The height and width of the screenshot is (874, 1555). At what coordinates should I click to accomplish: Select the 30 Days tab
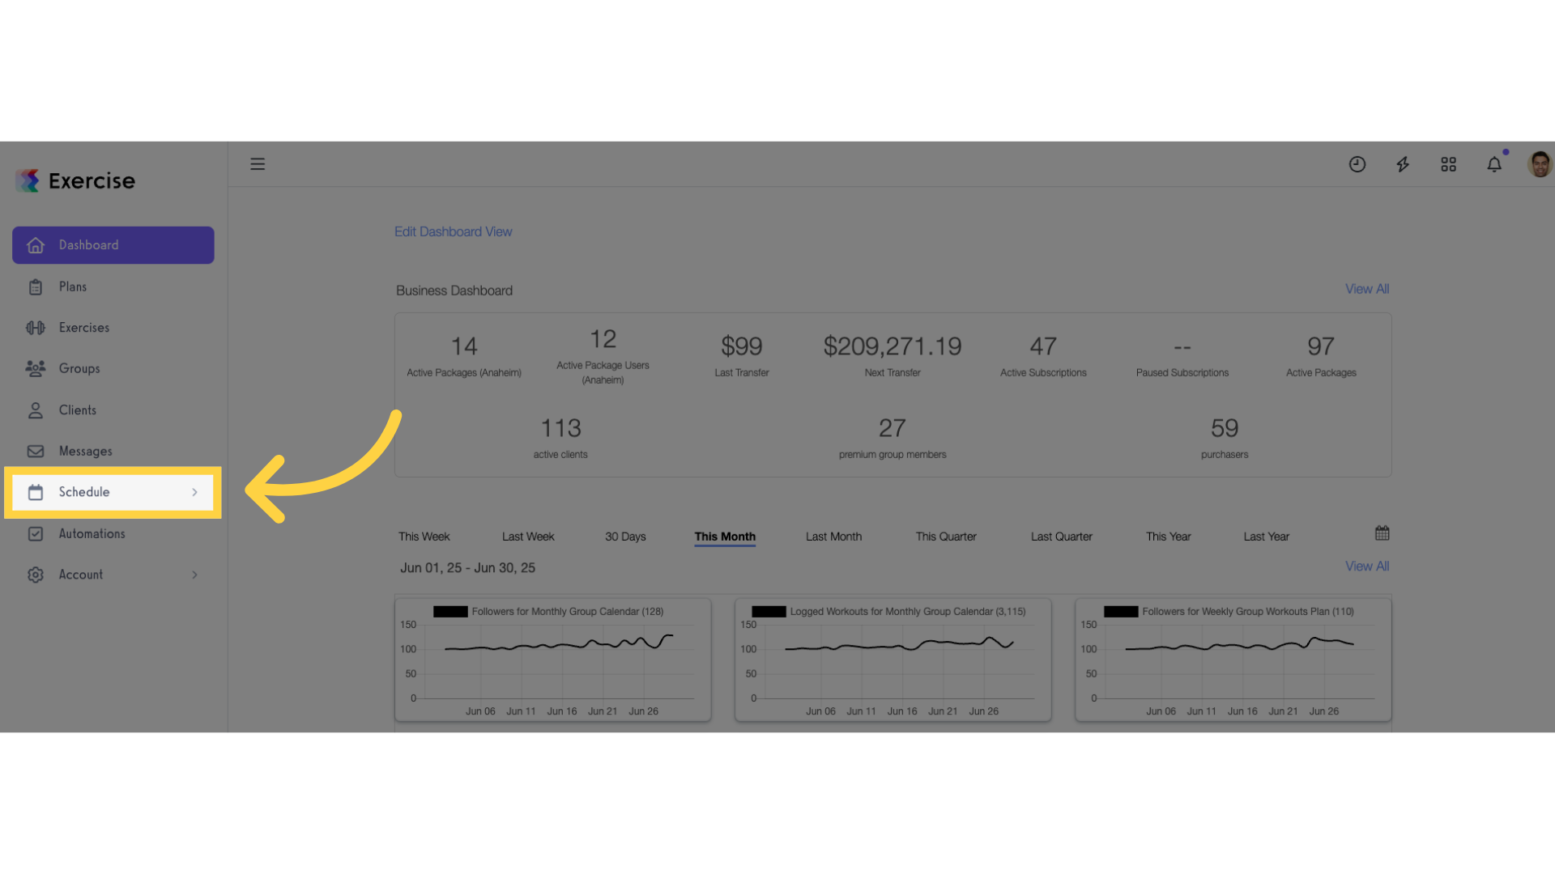pos(625,537)
